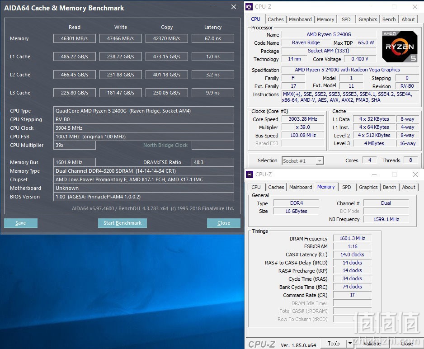Click the Core Speed value 3903.28 MHz
The width and height of the screenshot is (424, 349).
coord(303,119)
